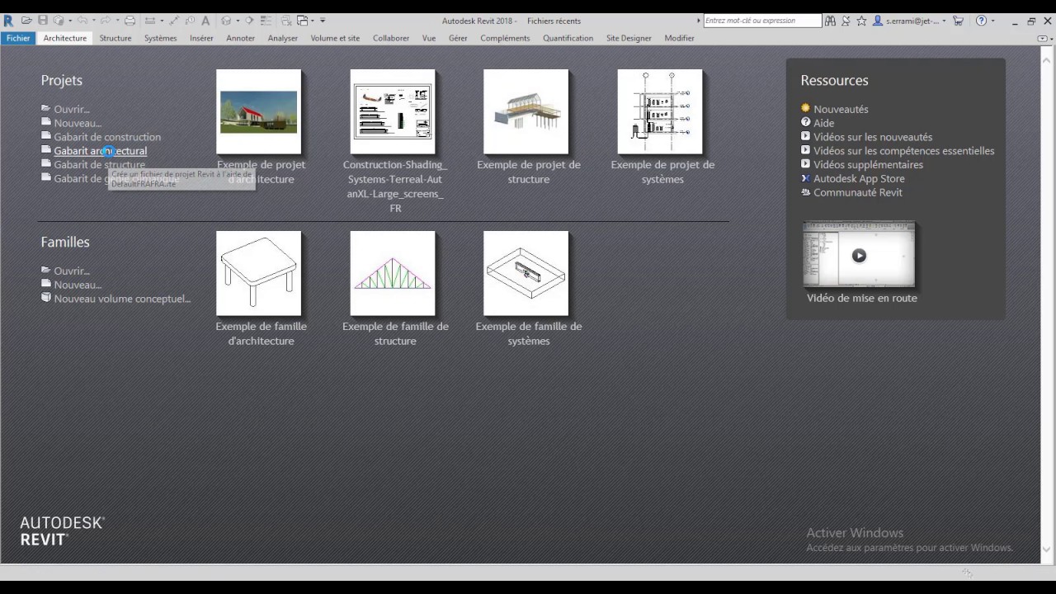
Task: Switch to the Systèmes ribbon tab
Action: 160,38
